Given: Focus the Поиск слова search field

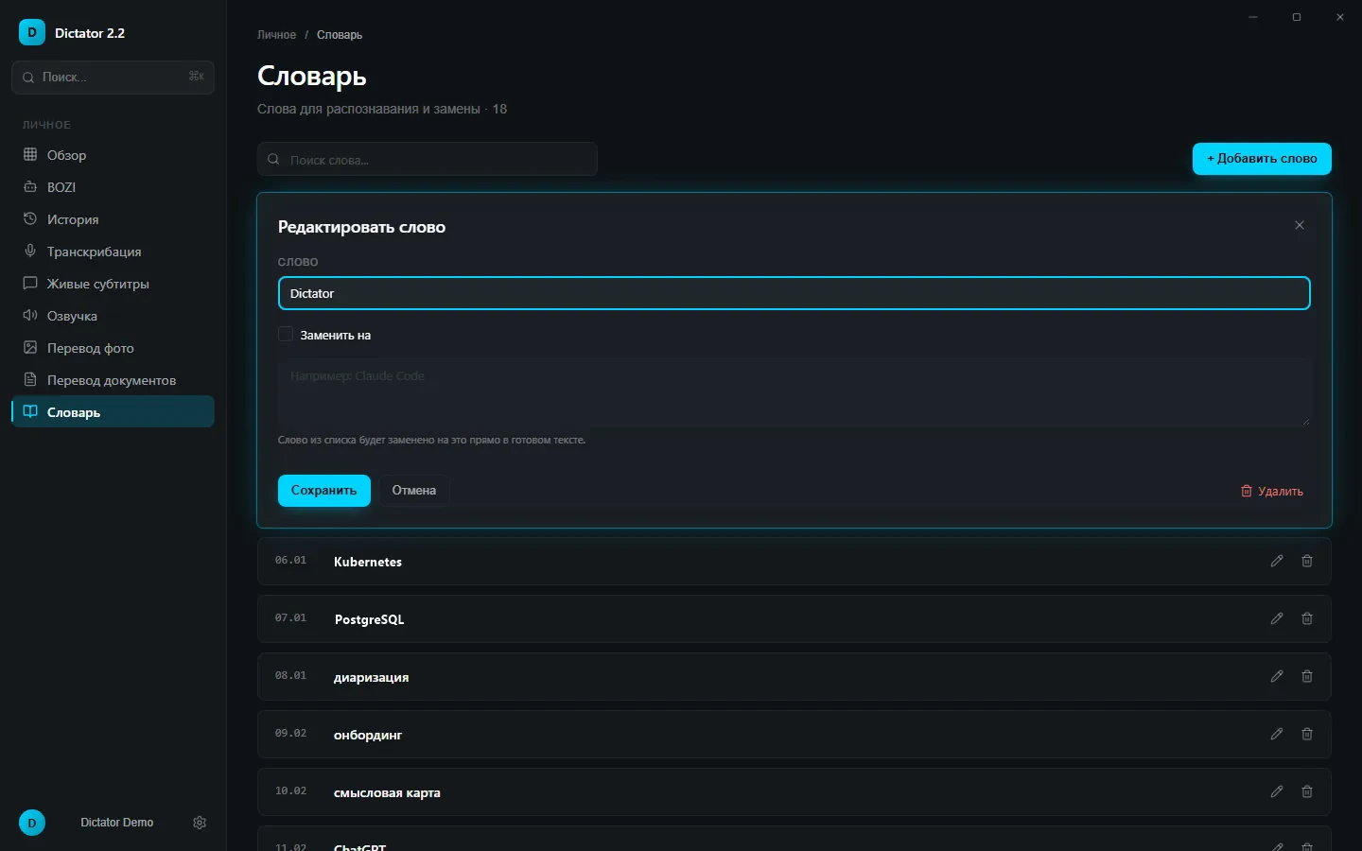Looking at the screenshot, I should click(x=428, y=159).
